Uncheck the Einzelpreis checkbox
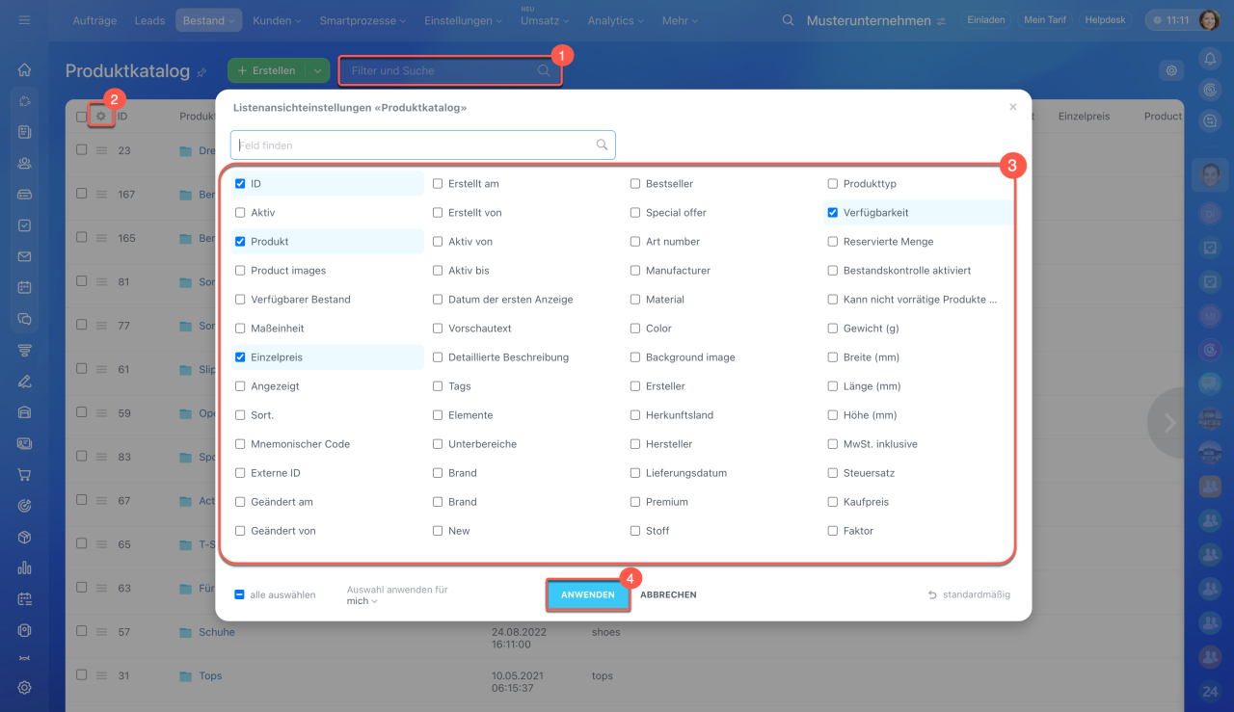Viewport: 1234px width, 712px height. pos(240,357)
